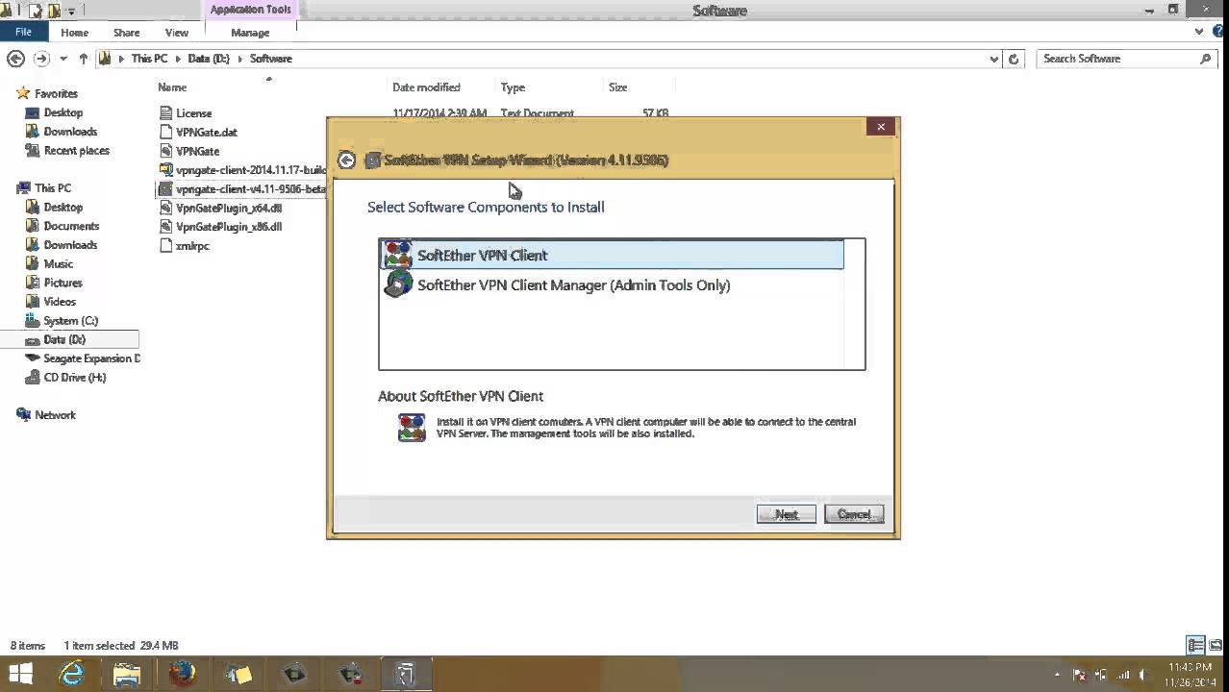The height and width of the screenshot is (692, 1229).
Task: Select VpnGatePlugin_x64.dll file
Action: (x=229, y=208)
